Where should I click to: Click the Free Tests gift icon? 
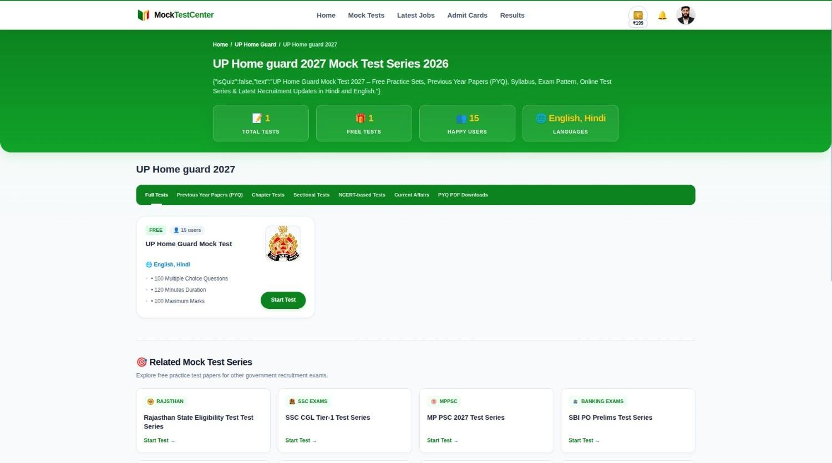click(x=361, y=118)
